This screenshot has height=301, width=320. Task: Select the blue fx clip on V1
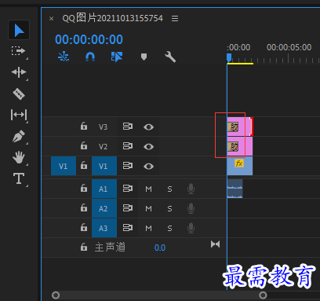click(x=240, y=166)
